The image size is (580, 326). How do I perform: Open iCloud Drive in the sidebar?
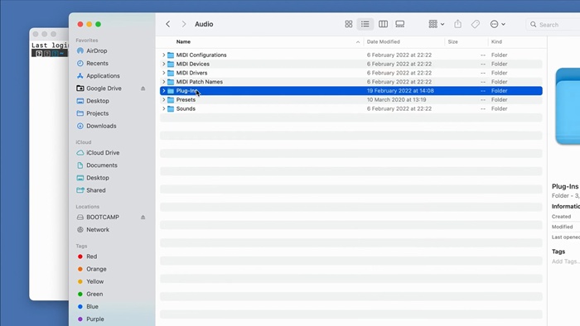tap(103, 152)
